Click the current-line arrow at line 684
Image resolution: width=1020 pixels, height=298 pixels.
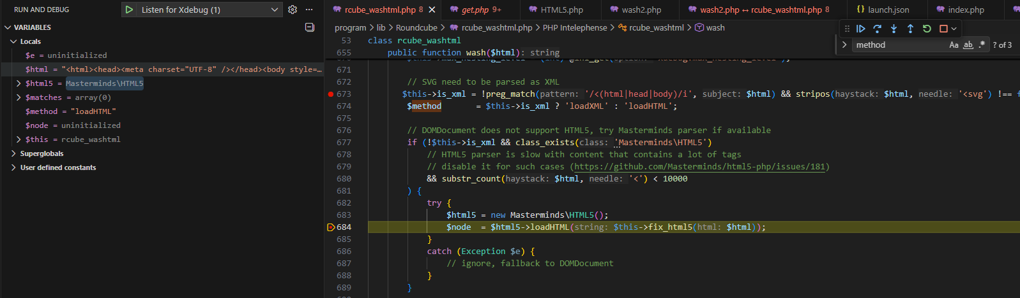331,227
